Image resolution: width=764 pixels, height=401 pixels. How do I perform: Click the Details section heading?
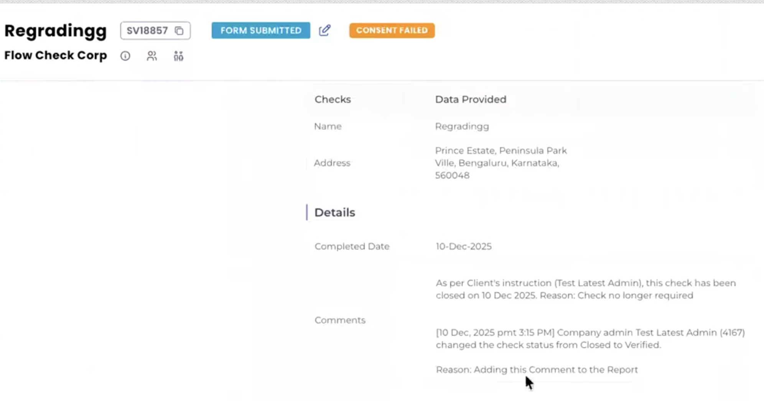click(x=334, y=212)
